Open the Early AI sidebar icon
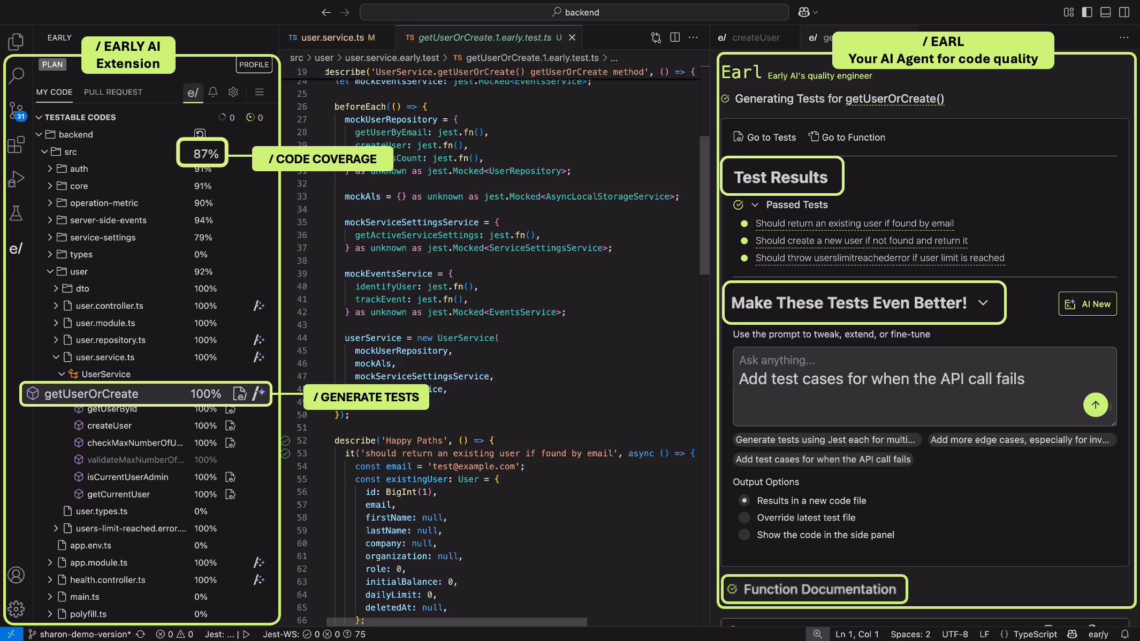This screenshot has height=641, width=1140. coord(16,248)
